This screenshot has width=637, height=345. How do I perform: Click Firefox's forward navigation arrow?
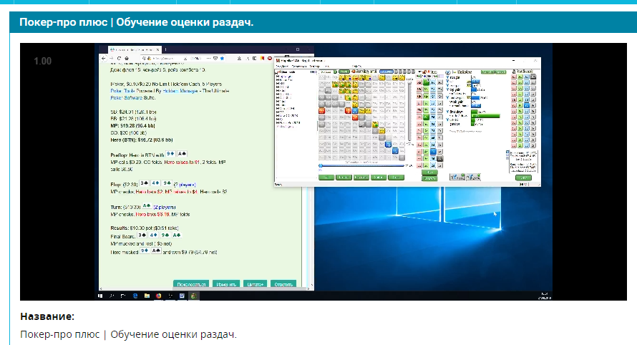click(x=112, y=59)
